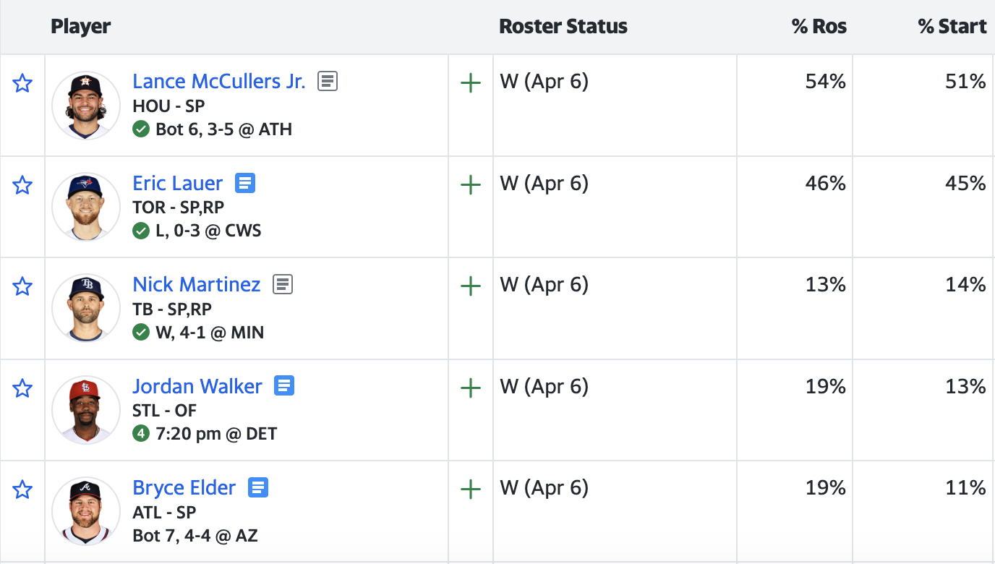Sort by % Ros column header
The height and width of the screenshot is (564, 995).
[819, 27]
